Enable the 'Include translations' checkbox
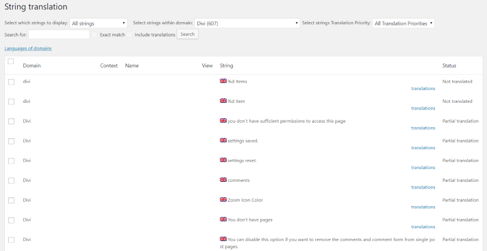Image resolution: width=487 pixels, height=251 pixels. pyautogui.click(x=129, y=34)
